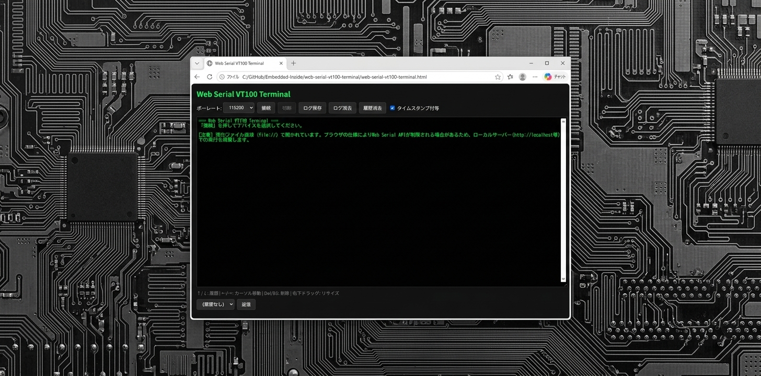The height and width of the screenshot is (376, 761).
Task: Click the 履歴消去 clear history button
Action: click(373, 108)
